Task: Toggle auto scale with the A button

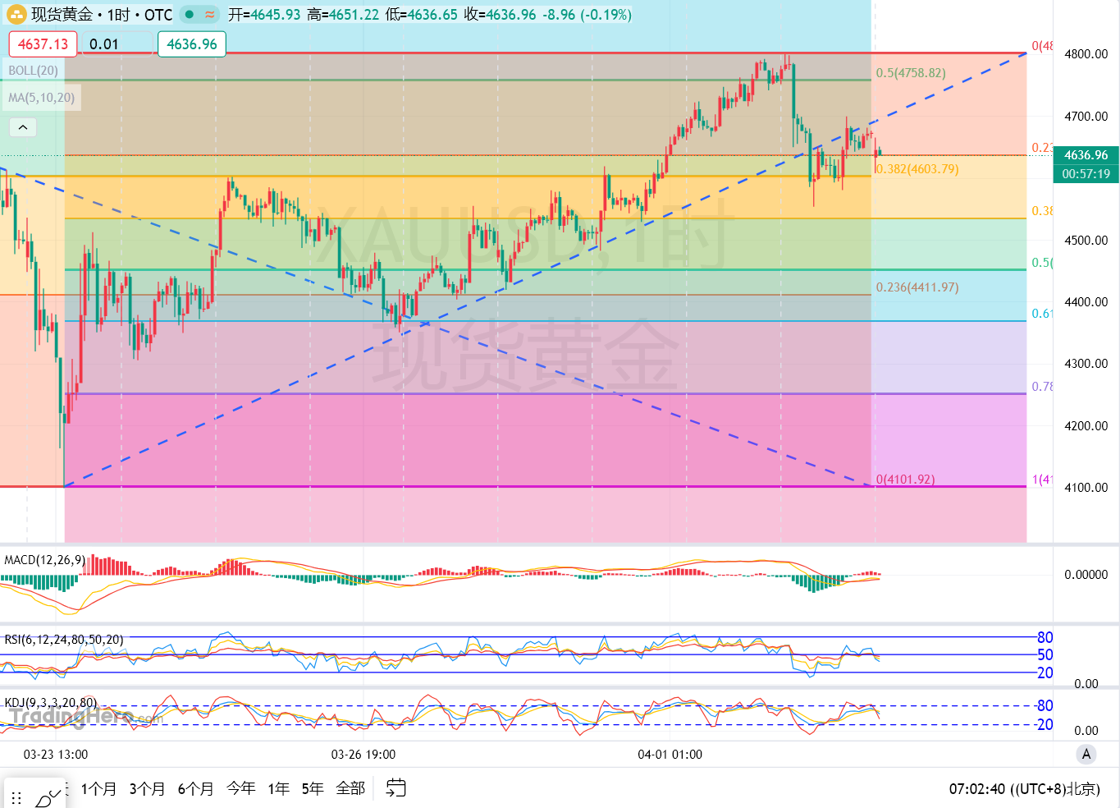Action: pos(1086,754)
